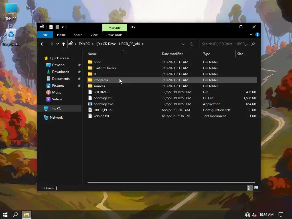This screenshot has height=219, width=292.
Task: Click the Properties quick access toolbar icon
Action: [x=51, y=27]
